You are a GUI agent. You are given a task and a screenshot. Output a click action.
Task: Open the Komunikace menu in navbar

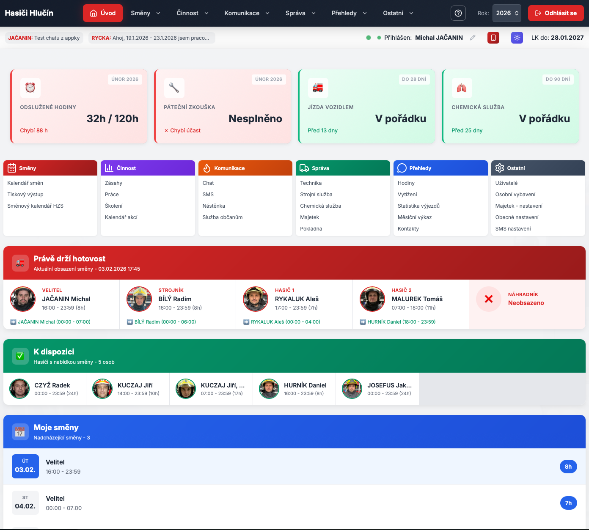coord(247,13)
